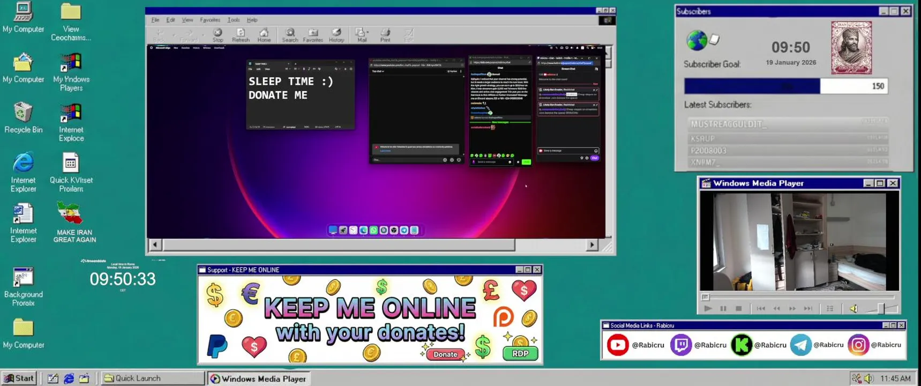Click the notepad quick launch taskbar icon
This screenshot has width=921, height=386.
point(53,378)
